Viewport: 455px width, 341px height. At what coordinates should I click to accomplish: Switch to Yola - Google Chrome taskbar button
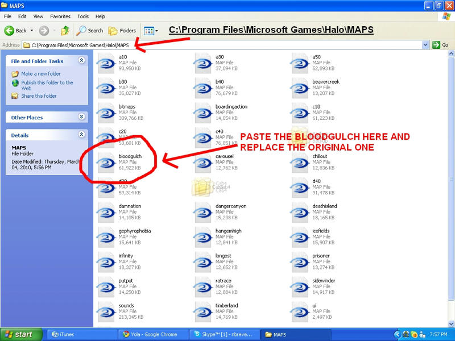(154, 334)
